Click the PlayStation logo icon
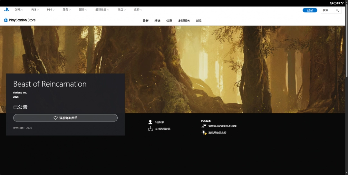This screenshot has width=348, height=175. tap(6, 10)
